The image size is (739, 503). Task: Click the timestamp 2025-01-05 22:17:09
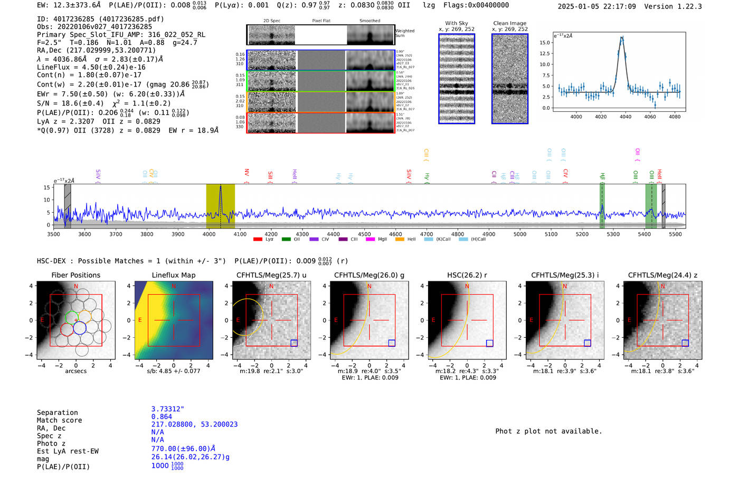click(x=597, y=6)
